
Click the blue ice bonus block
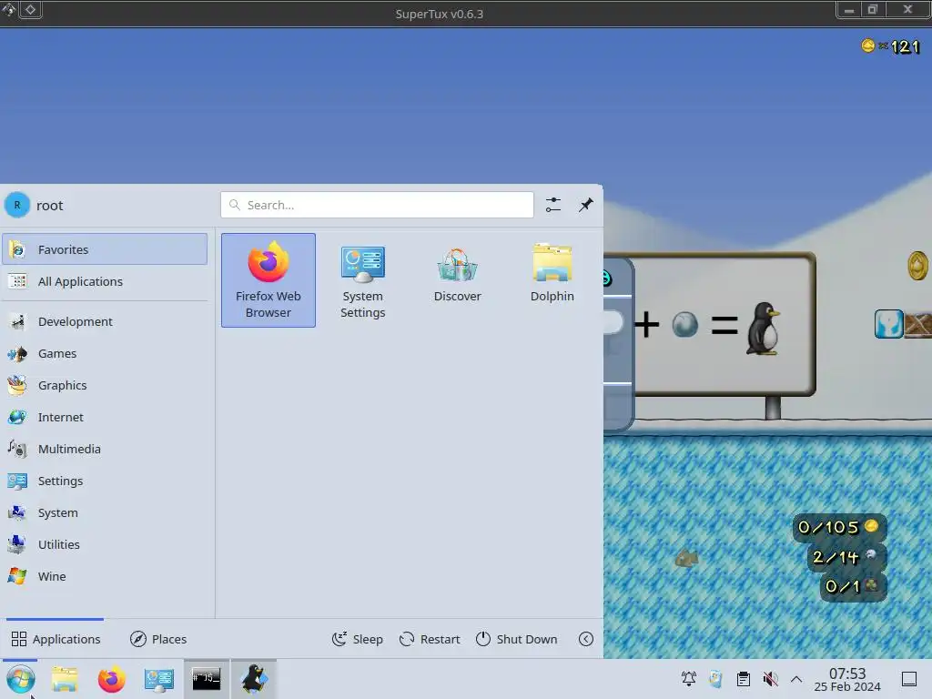click(x=889, y=324)
